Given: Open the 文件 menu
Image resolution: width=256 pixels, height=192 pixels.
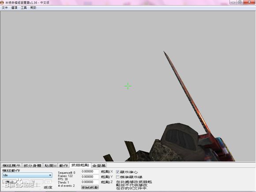Looking at the screenshot, I should pos(5,8).
